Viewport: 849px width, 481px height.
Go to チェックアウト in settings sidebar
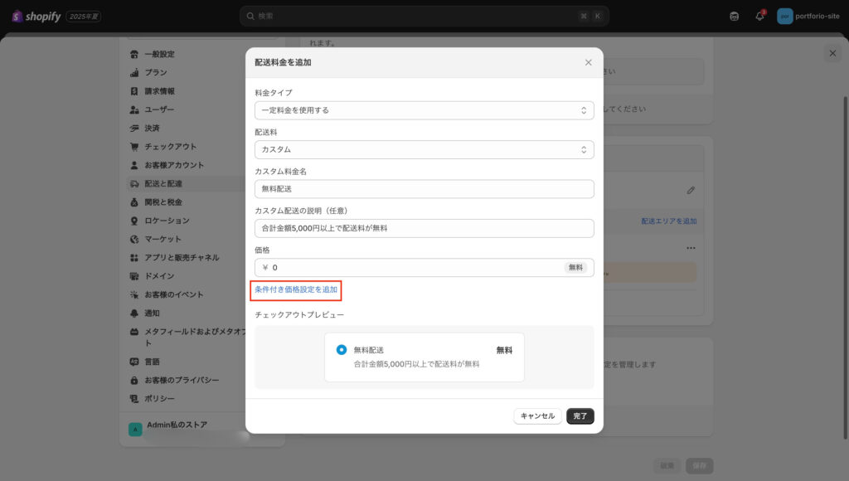pos(170,147)
